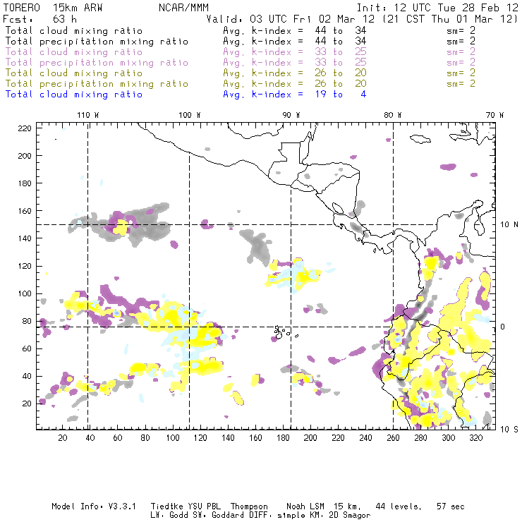This screenshot has height=522, width=522.
Task: Click "Init: 12 UTC Tue 28 Feb 12" text
Action: click(437, 8)
